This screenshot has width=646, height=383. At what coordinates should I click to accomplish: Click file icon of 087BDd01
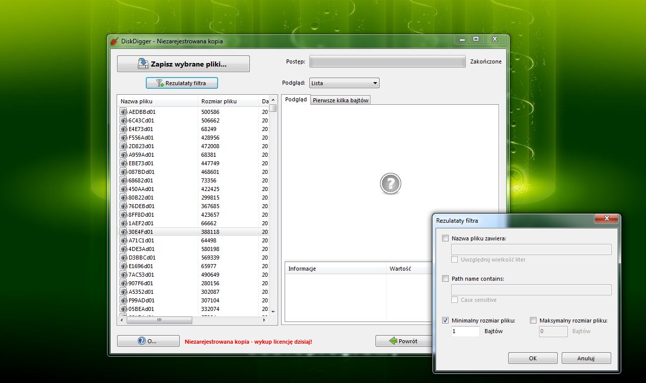point(124,172)
